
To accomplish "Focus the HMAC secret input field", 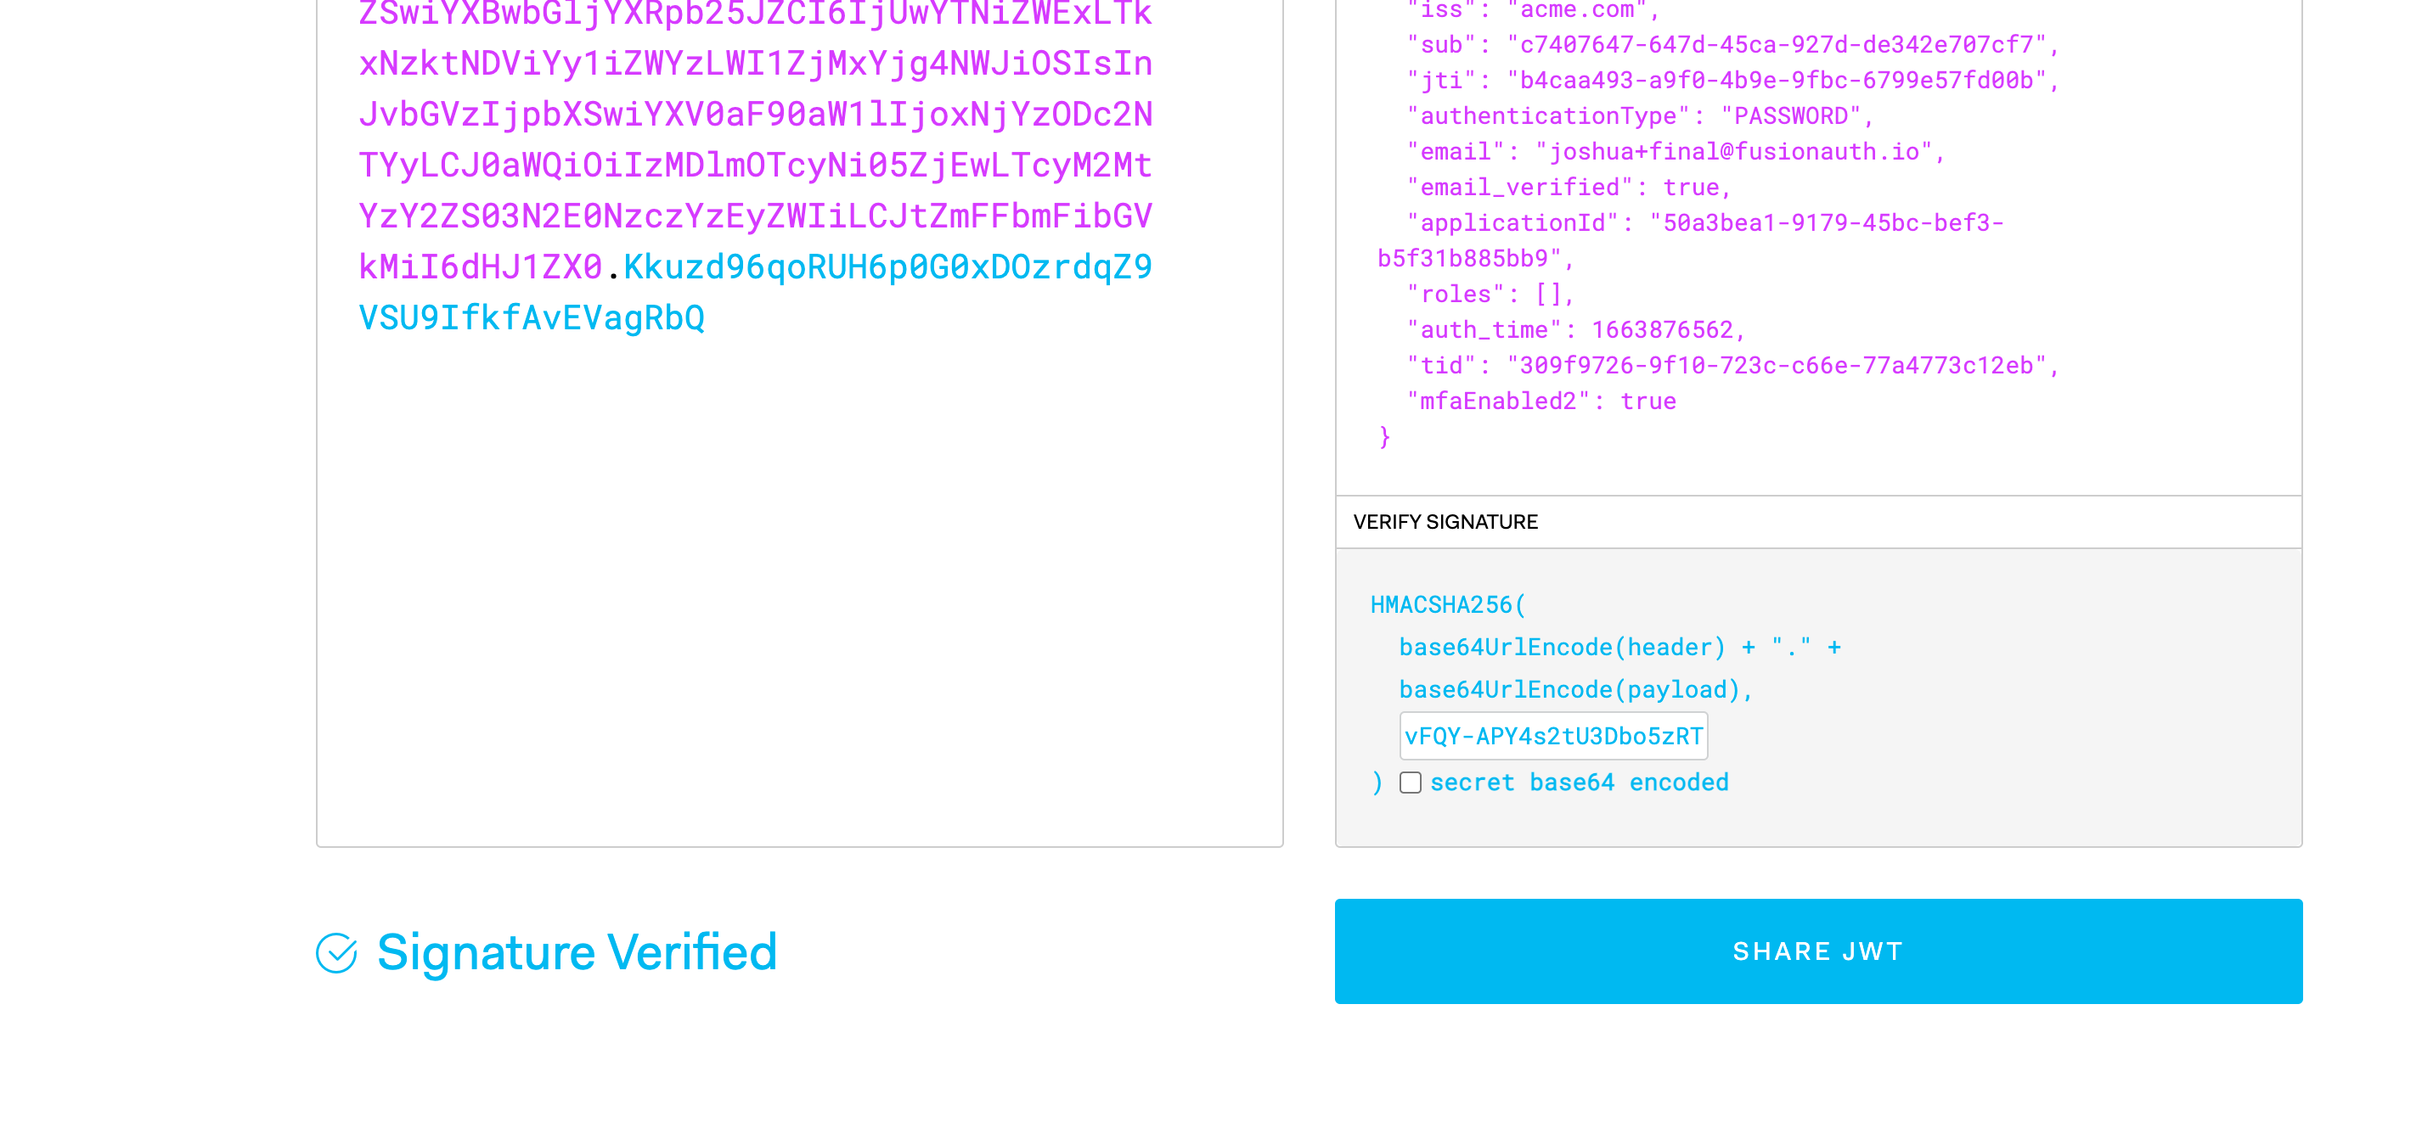I will (1553, 736).
